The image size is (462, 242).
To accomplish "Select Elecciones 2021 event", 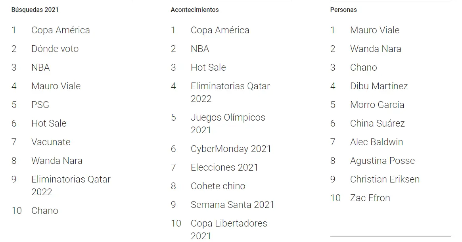I will pyautogui.click(x=224, y=167).
